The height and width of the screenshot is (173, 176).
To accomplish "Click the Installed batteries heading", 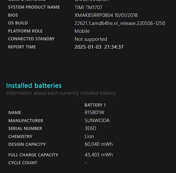I will (34, 86).
